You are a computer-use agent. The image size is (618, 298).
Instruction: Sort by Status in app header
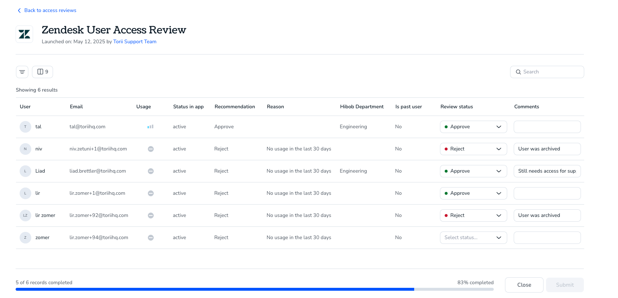(x=188, y=107)
